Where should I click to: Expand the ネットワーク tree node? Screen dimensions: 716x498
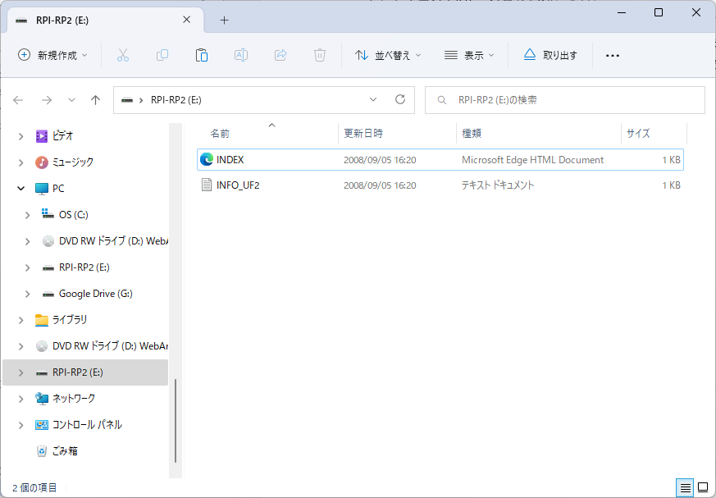pos(21,399)
